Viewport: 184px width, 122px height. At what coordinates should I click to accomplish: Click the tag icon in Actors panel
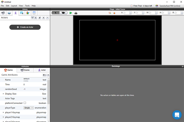[x=40, y=18]
